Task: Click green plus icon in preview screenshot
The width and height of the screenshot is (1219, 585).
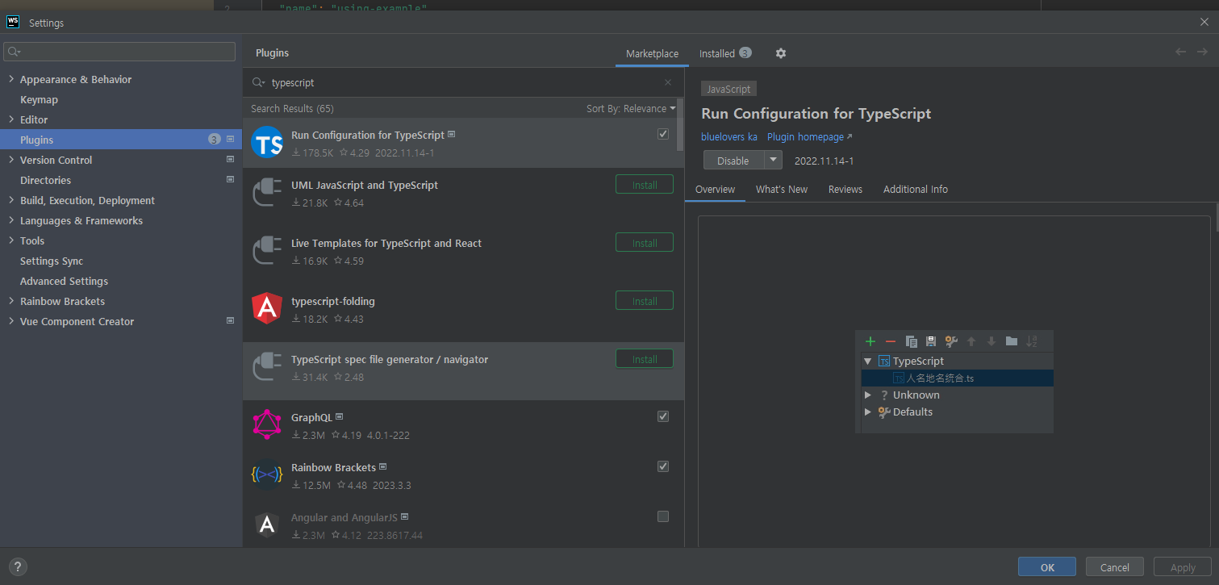Action: [x=870, y=341]
